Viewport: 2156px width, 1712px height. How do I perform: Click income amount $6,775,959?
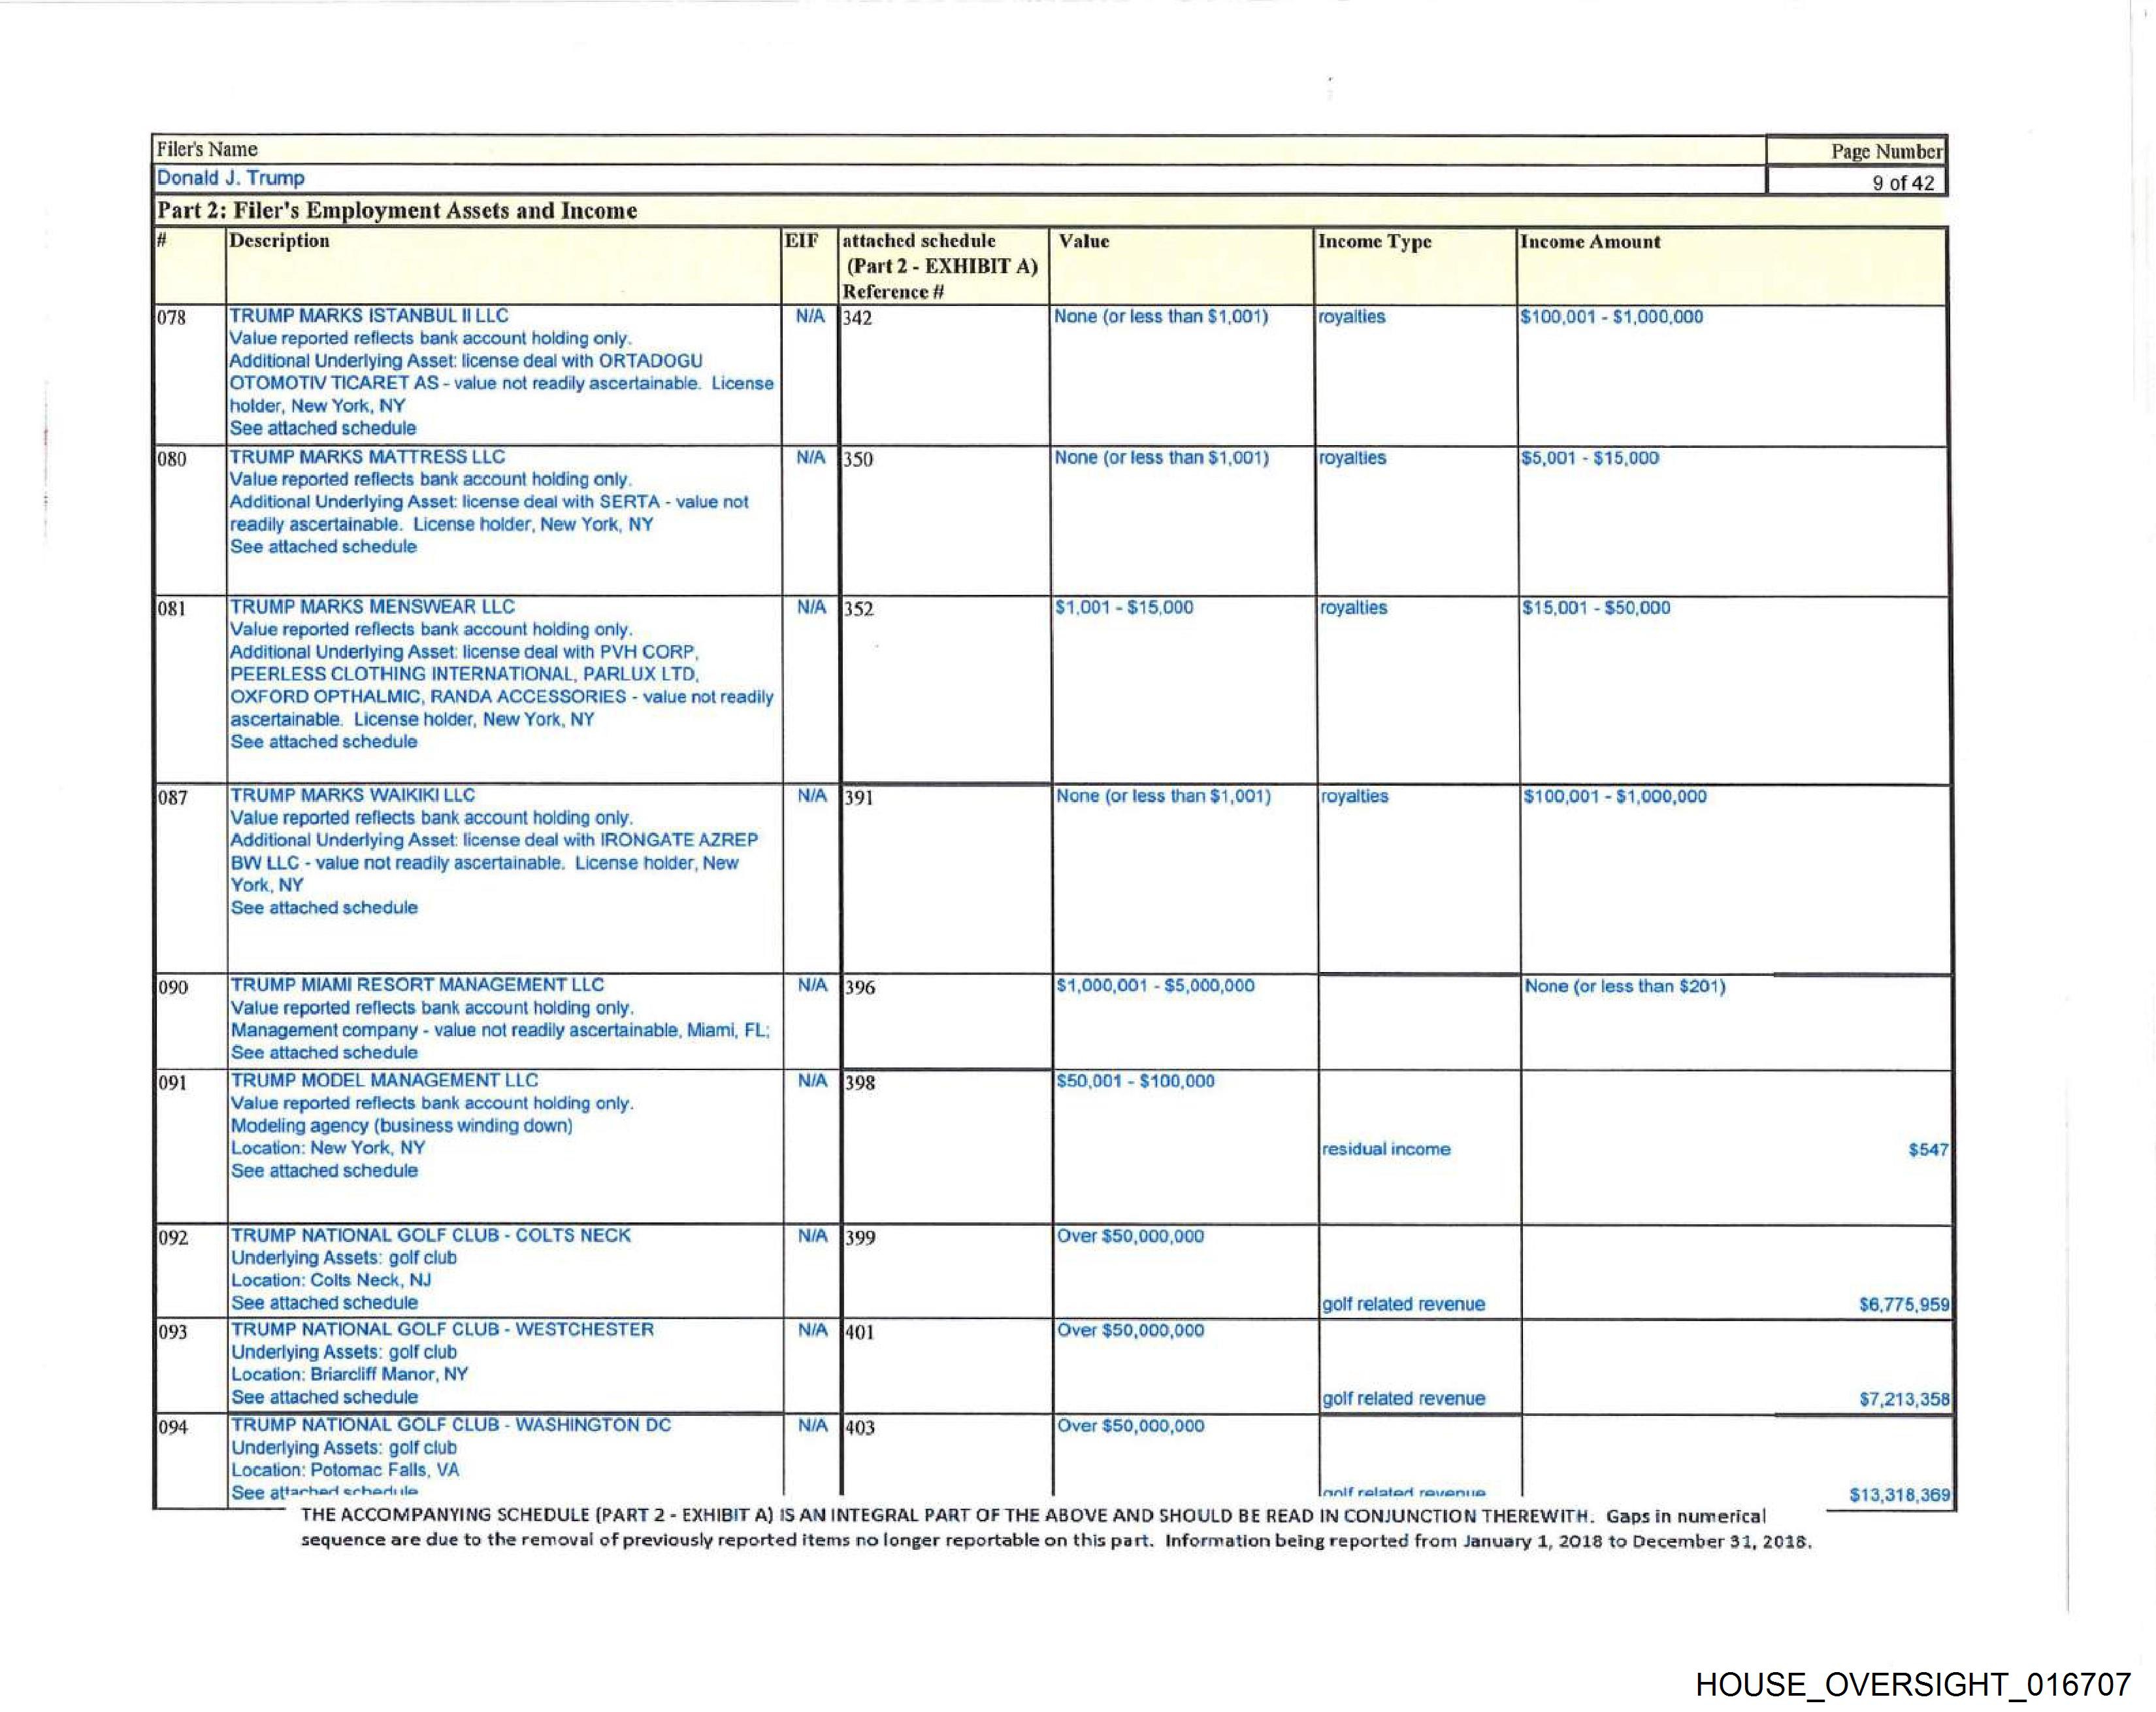[1903, 1305]
